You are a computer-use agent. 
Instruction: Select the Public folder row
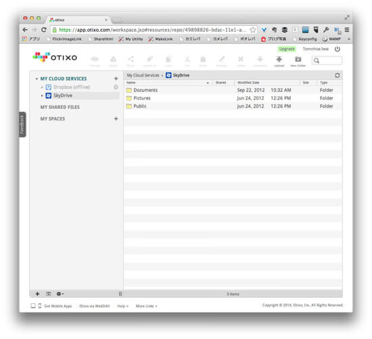[233, 106]
